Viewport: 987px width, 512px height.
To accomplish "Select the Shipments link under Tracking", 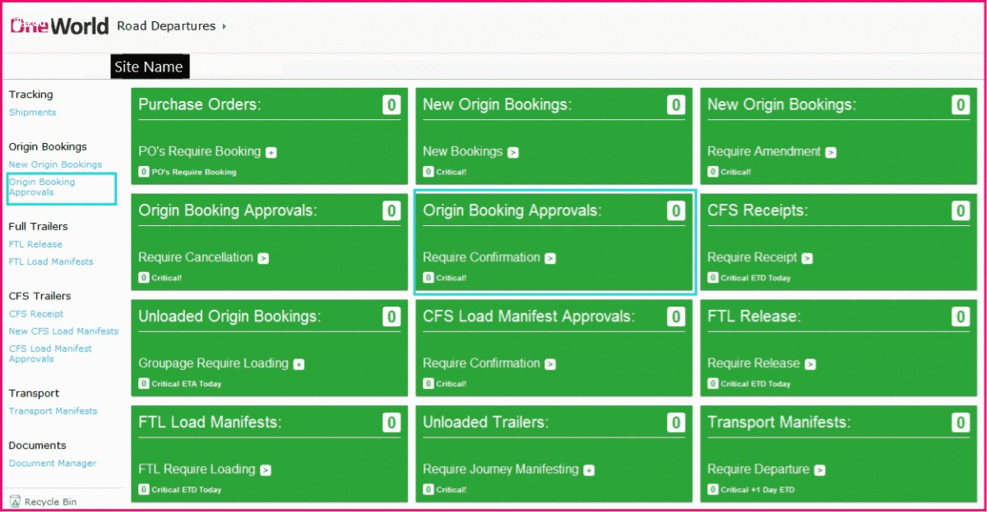I will coord(32,112).
